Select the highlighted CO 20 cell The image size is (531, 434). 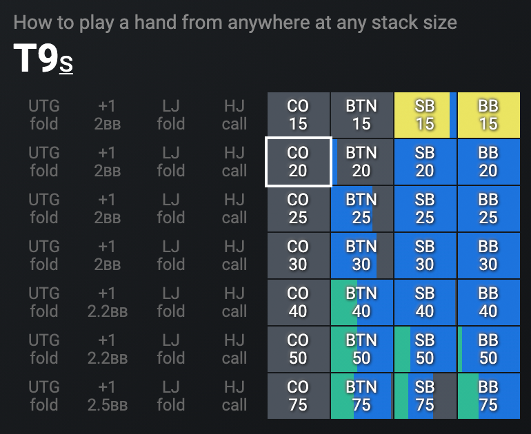coord(298,162)
